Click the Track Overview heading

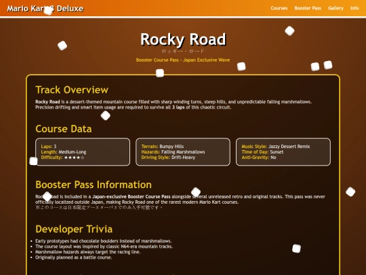72,90
